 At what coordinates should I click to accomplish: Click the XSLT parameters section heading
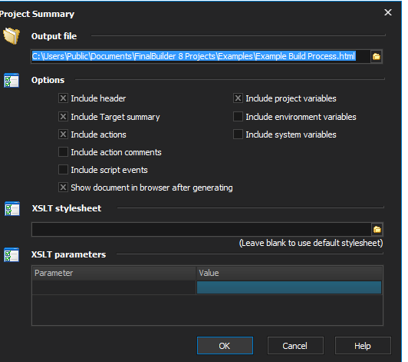[69, 254]
